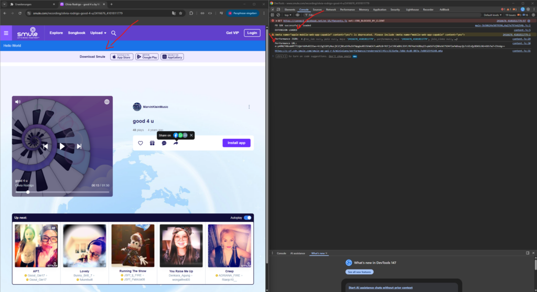Screen dimensions: 537x292
Task: Open the top context selector in console
Action: pos(288,15)
